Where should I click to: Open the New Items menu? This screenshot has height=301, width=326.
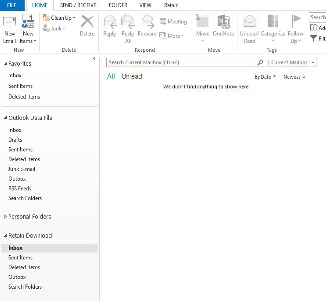[x=28, y=30]
